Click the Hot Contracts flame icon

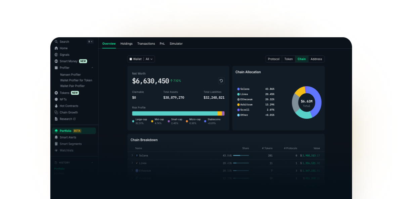56,106
